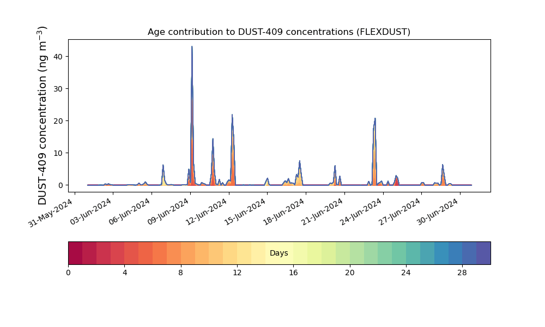Screen dimensions: 545x327
Task: Click the x-axis date label '03-Jun-2024'
Action: tap(92, 211)
